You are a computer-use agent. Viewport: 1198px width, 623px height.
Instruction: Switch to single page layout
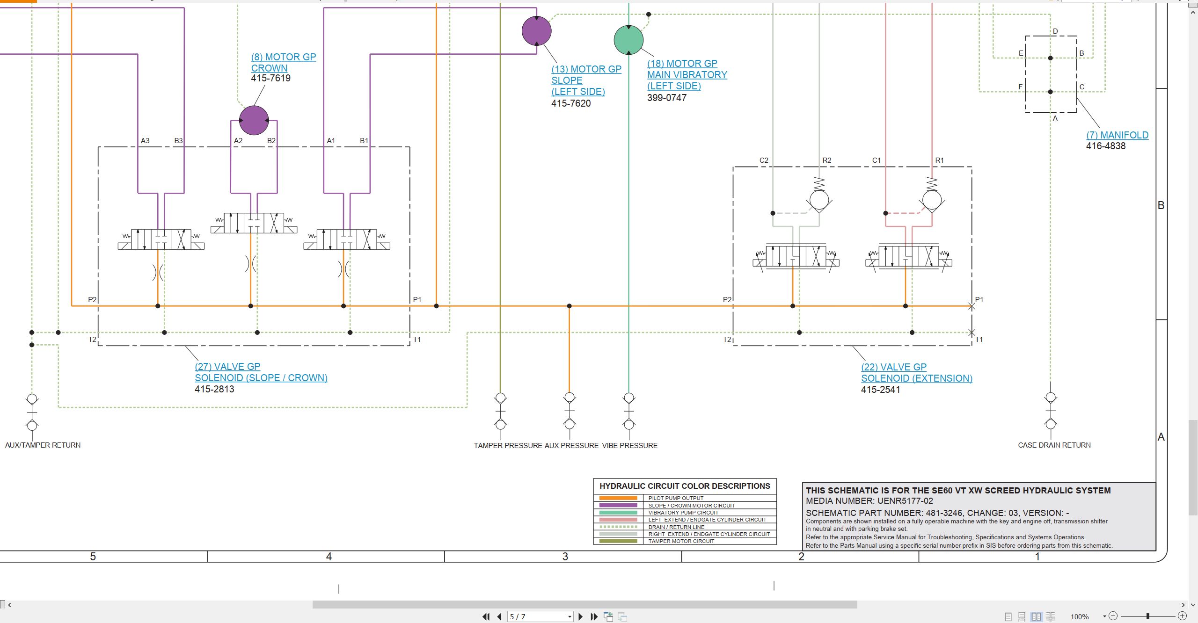pyautogui.click(x=1008, y=616)
